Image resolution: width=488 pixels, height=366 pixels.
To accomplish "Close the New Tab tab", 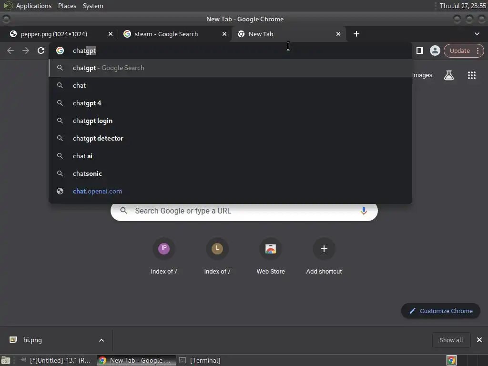I will click(338, 34).
